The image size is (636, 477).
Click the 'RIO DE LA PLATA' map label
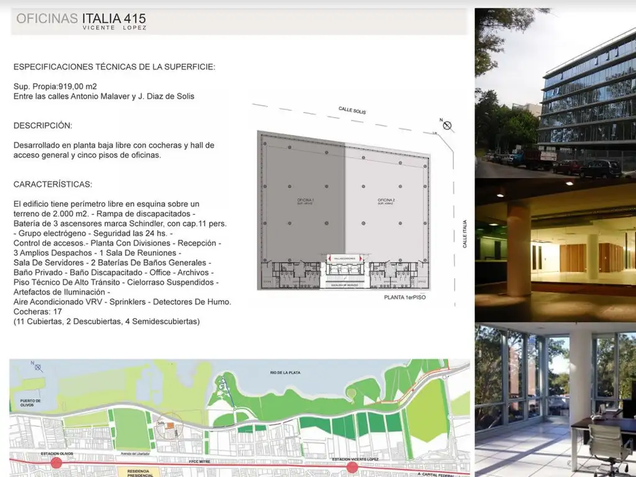coord(285,373)
